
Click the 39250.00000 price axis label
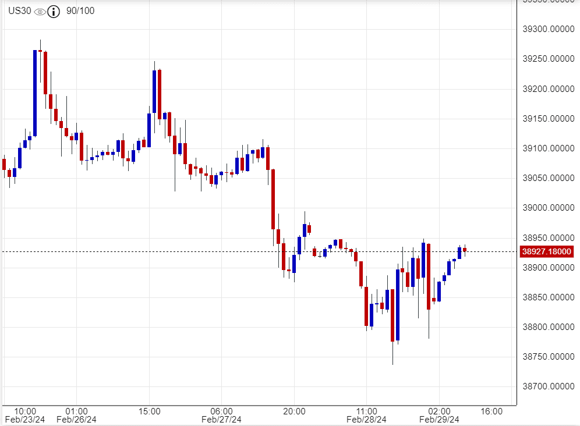click(547, 59)
